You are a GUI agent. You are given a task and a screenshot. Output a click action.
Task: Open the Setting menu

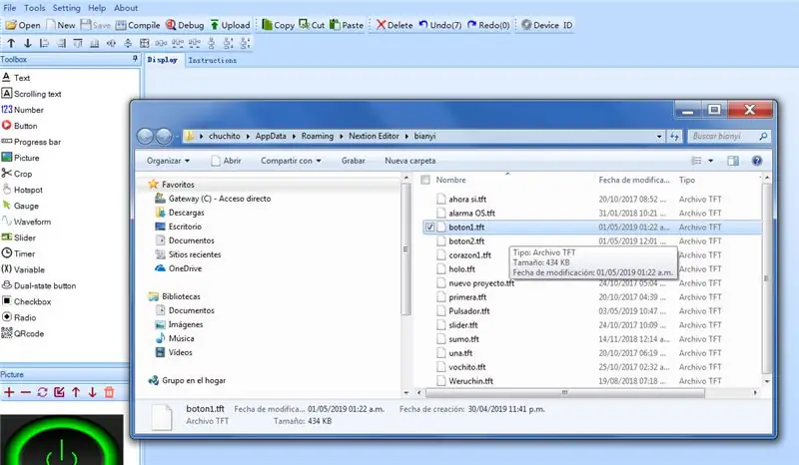(x=66, y=8)
